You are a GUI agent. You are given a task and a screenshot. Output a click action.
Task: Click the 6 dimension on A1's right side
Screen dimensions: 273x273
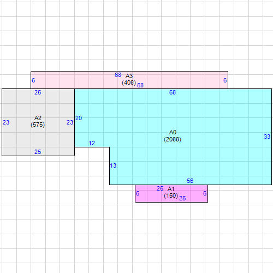[205, 193]
